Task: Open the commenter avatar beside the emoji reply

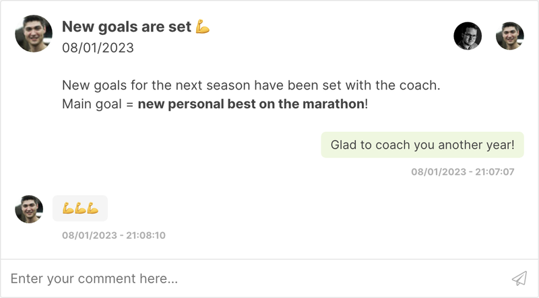Action: tap(29, 209)
